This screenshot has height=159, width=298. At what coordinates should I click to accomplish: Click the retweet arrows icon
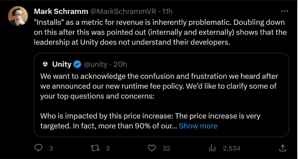pos(95,148)
